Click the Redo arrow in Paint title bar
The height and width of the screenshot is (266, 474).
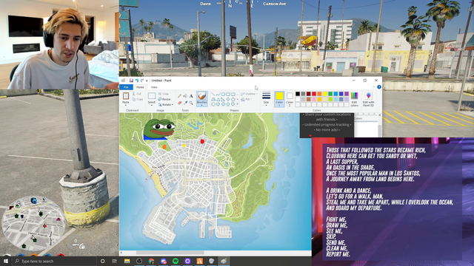(x=141, y=81)
